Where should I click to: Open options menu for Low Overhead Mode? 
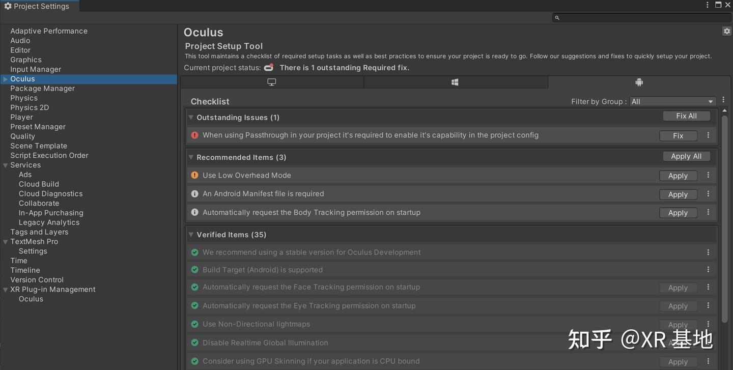(708, 175)
